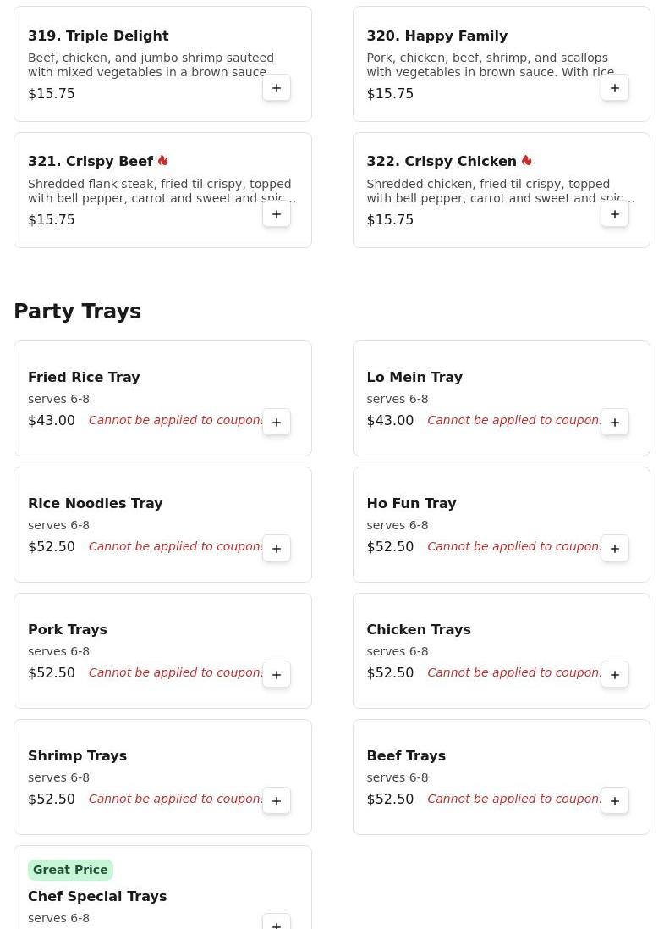
Task: Select the Chef Special Trays title
Action: (x=97, y=896)
